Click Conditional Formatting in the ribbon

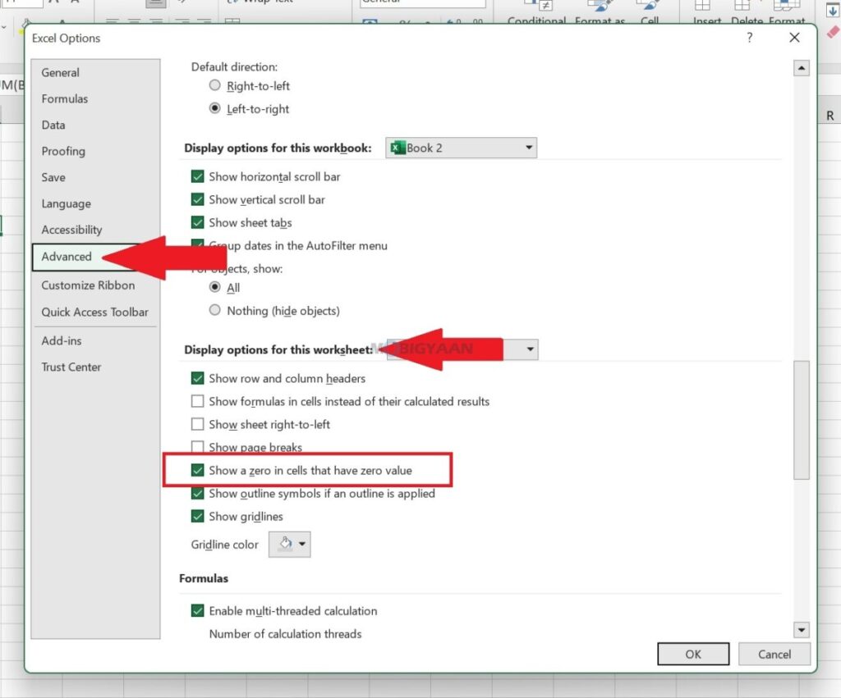[537, 11]
